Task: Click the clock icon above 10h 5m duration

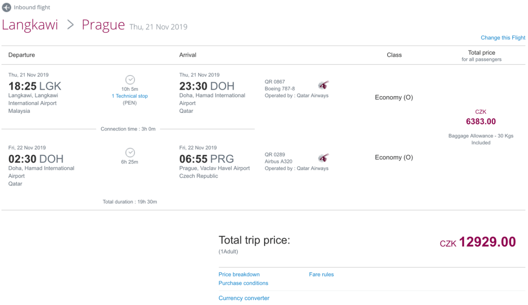Action: (130, 80)
